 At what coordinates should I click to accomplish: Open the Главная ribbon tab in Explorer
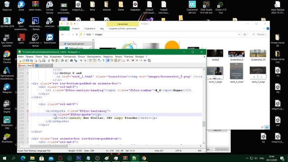pyautogui.click(x=76, y=29)
